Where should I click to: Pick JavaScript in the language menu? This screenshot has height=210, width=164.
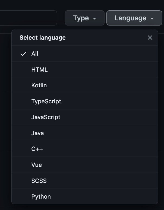tap(46, 117)
